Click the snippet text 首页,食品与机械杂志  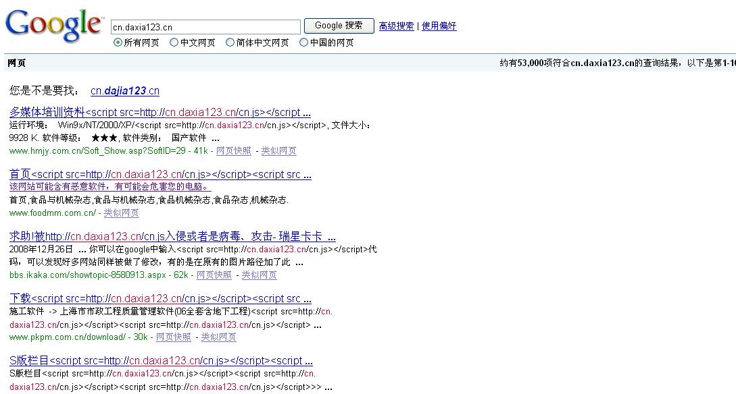tap(50, 200)
